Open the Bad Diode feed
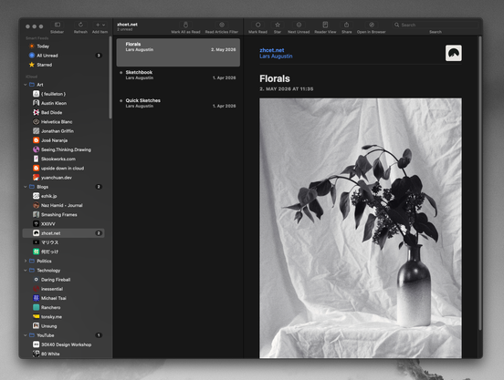504x380 pixels. (64, 113)
